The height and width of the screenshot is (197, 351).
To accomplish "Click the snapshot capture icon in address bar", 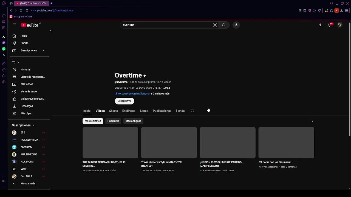I will click(x=305, y=10).
